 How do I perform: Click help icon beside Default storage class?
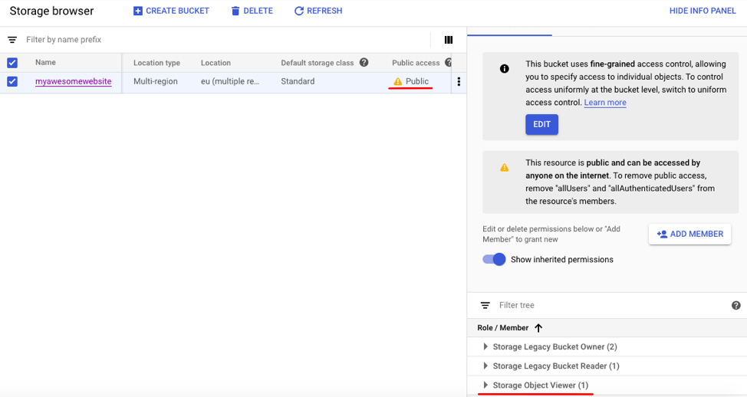[364, 63]
